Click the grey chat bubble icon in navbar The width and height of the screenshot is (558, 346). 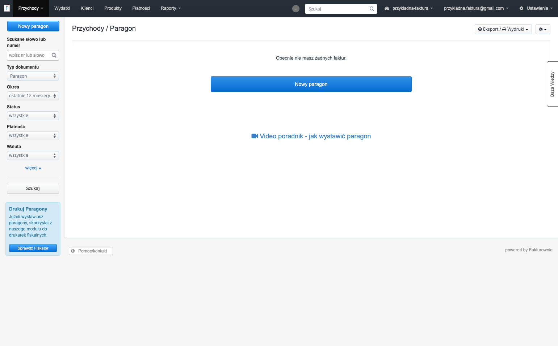tap(296, 9)
